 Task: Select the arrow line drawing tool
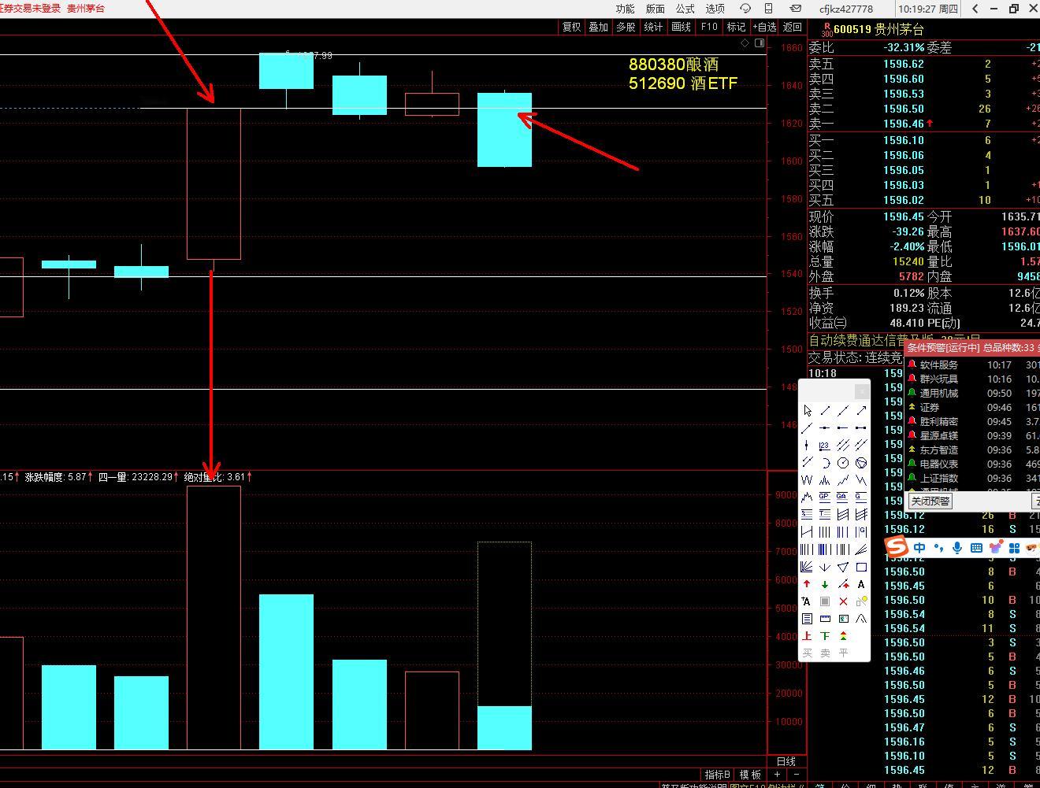pyautogui.click(x=861, y=410)
